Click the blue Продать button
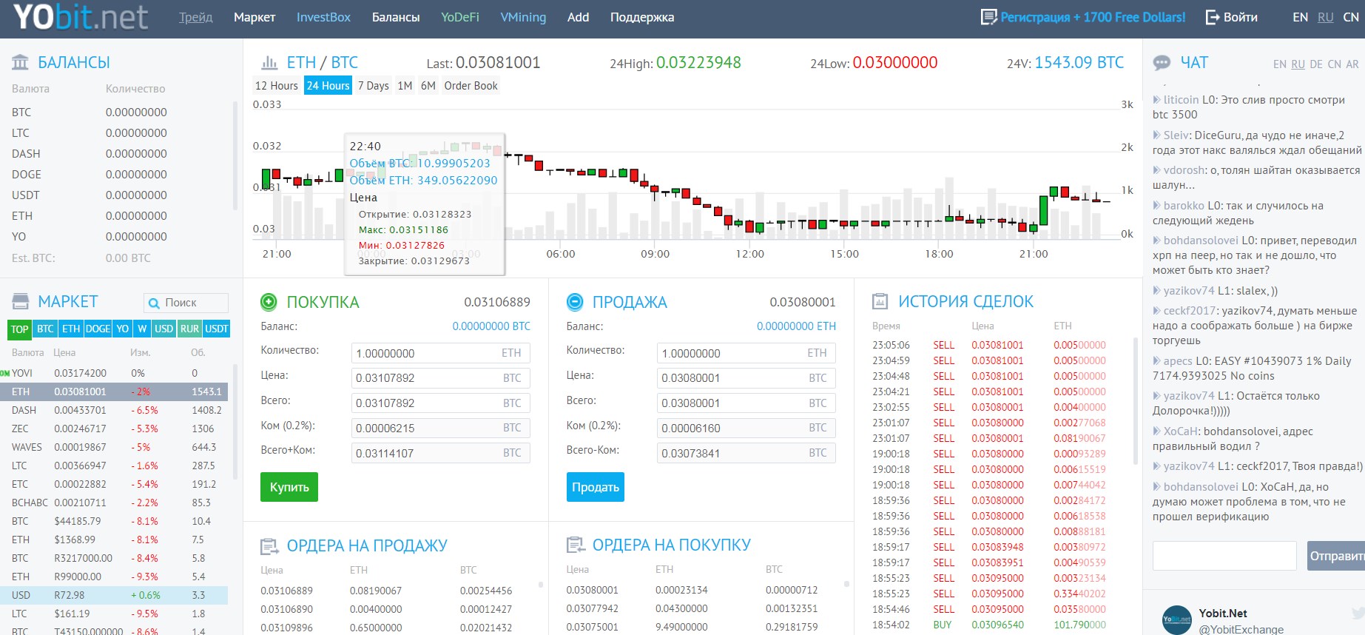Viewport: 1365px width, 635px height. point(596,487)
